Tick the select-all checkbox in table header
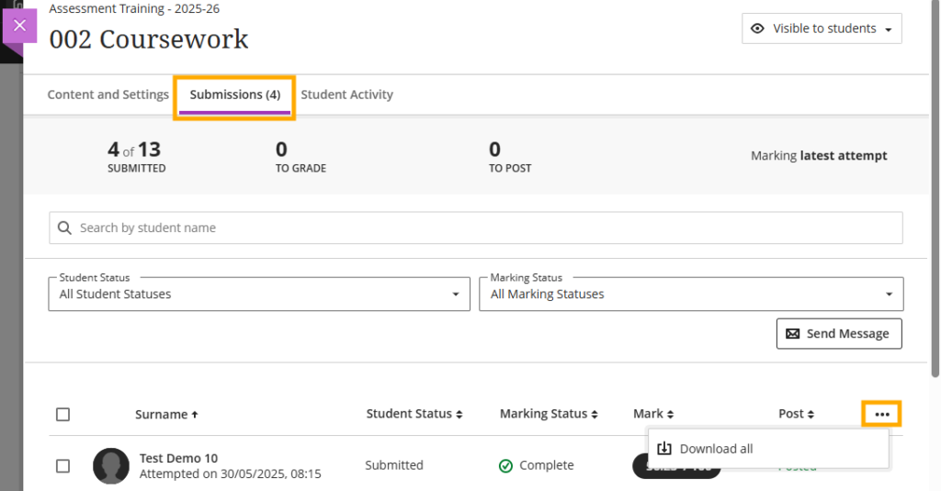941x491 pixels. 63,414
